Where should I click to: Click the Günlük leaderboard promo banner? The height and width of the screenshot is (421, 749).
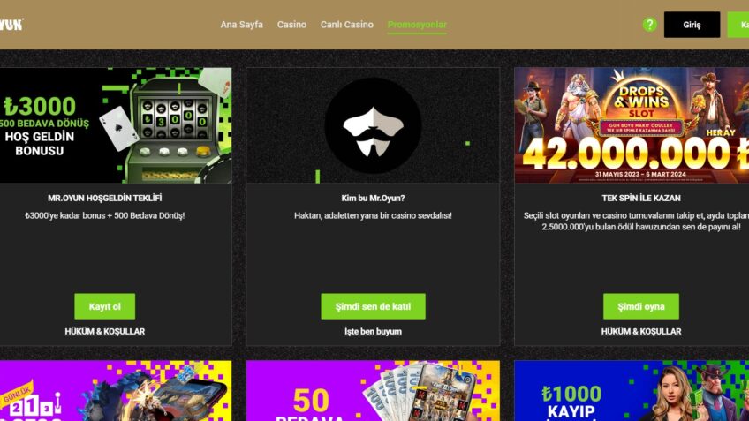pyautogui.click(x=116, y=390)
